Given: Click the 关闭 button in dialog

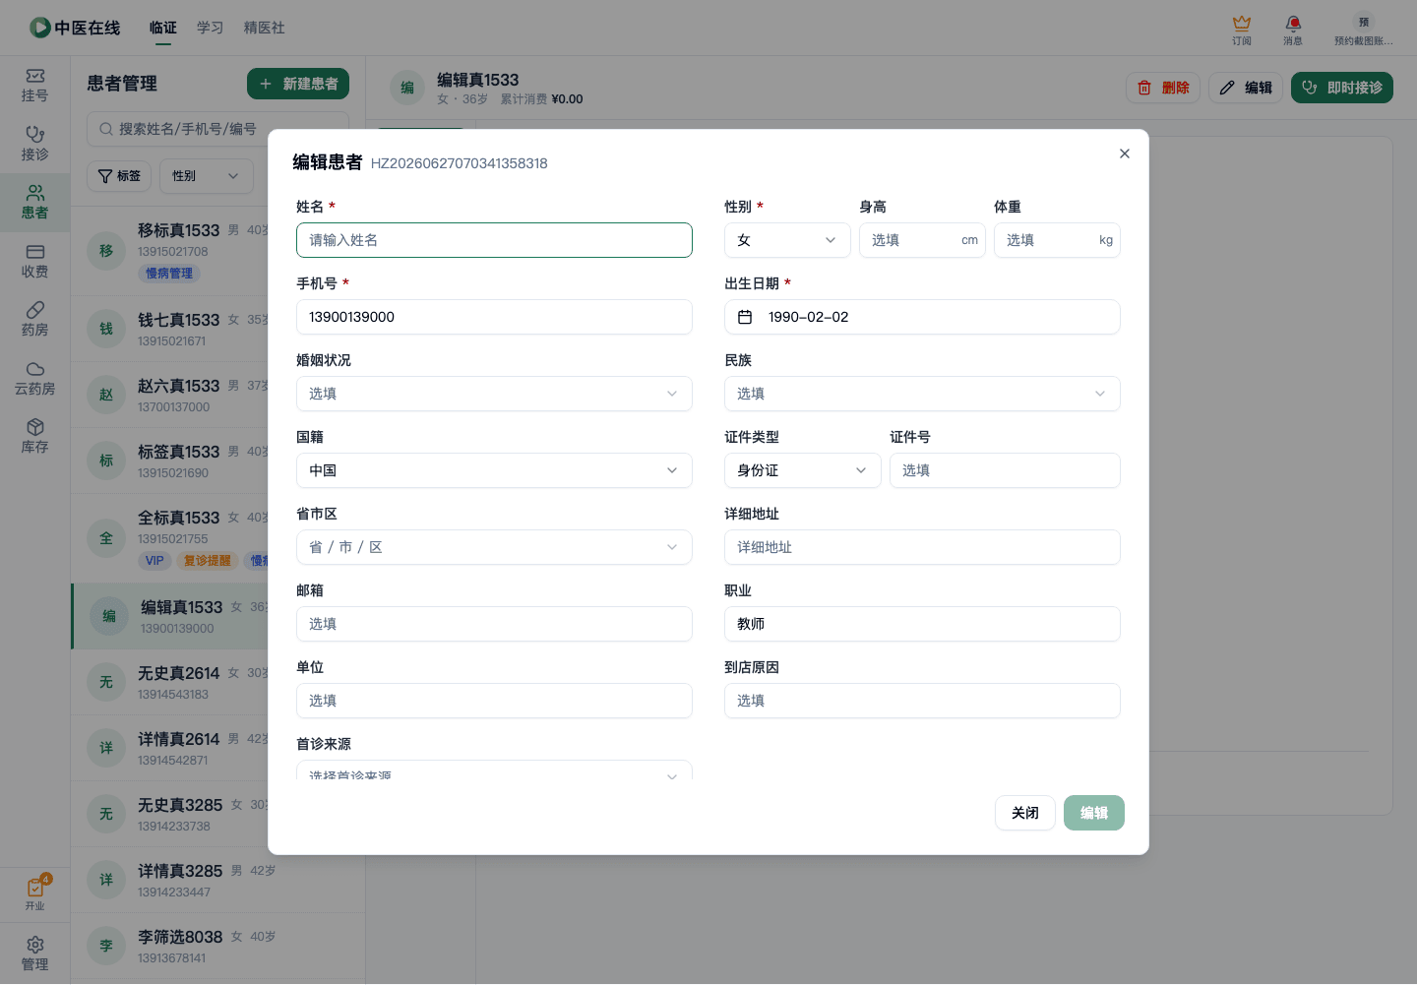Looking at the screenshot, I should (1025, 813).
